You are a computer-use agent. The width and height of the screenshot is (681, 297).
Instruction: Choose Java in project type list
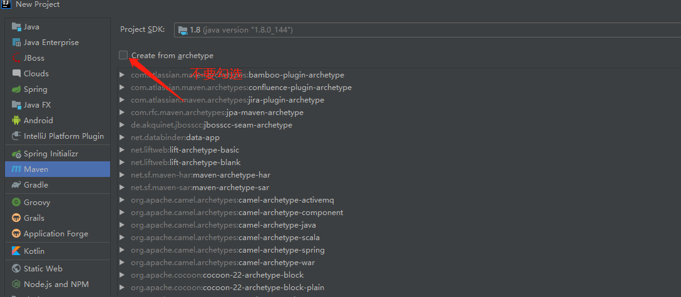click(x=31, y=27)
